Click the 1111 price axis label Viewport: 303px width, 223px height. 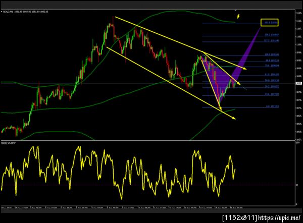[299, 21]
